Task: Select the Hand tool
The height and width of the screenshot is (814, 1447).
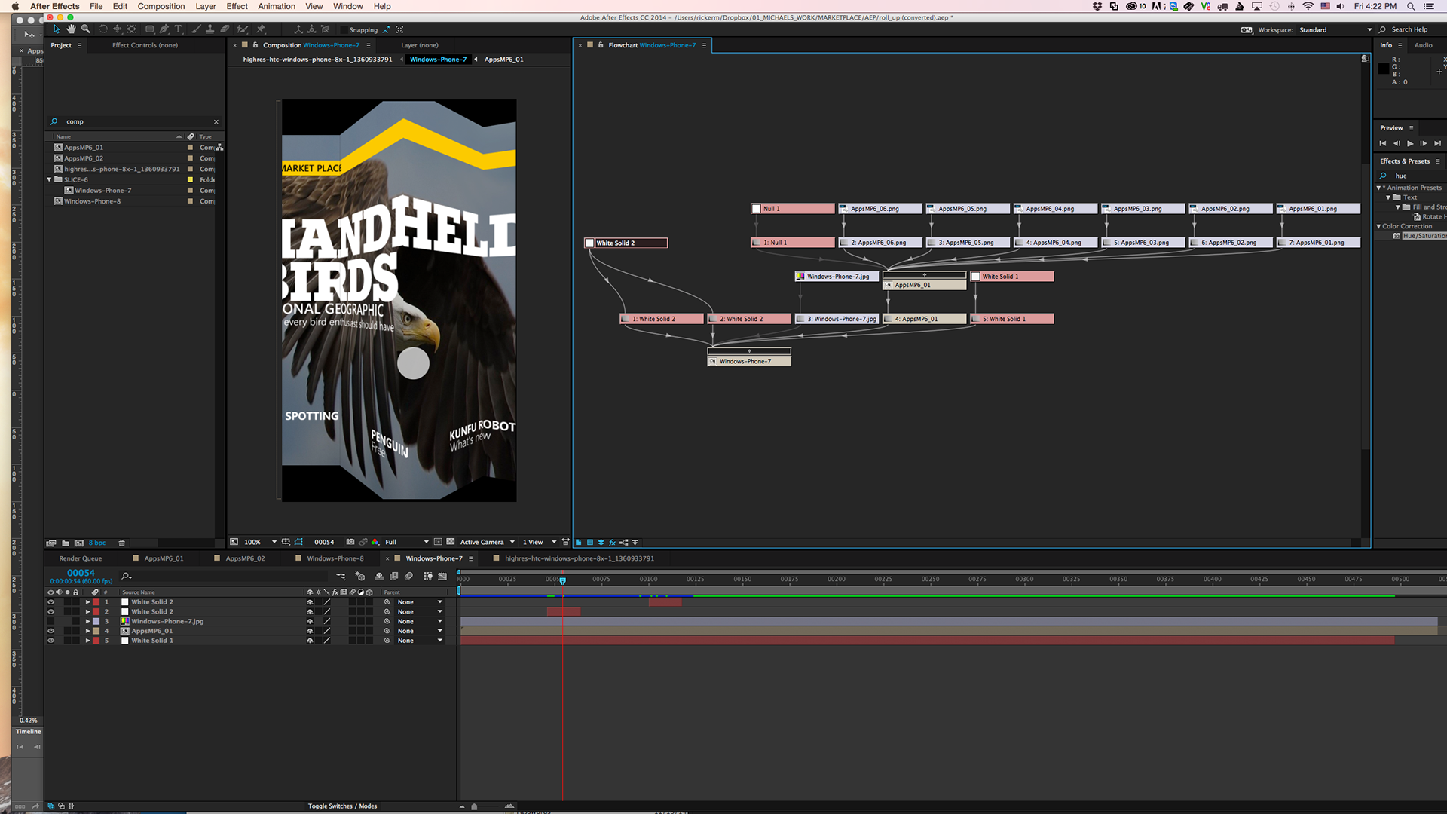Action: [71, 29]
